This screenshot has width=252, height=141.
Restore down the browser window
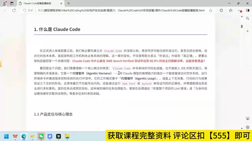point(238,4)
